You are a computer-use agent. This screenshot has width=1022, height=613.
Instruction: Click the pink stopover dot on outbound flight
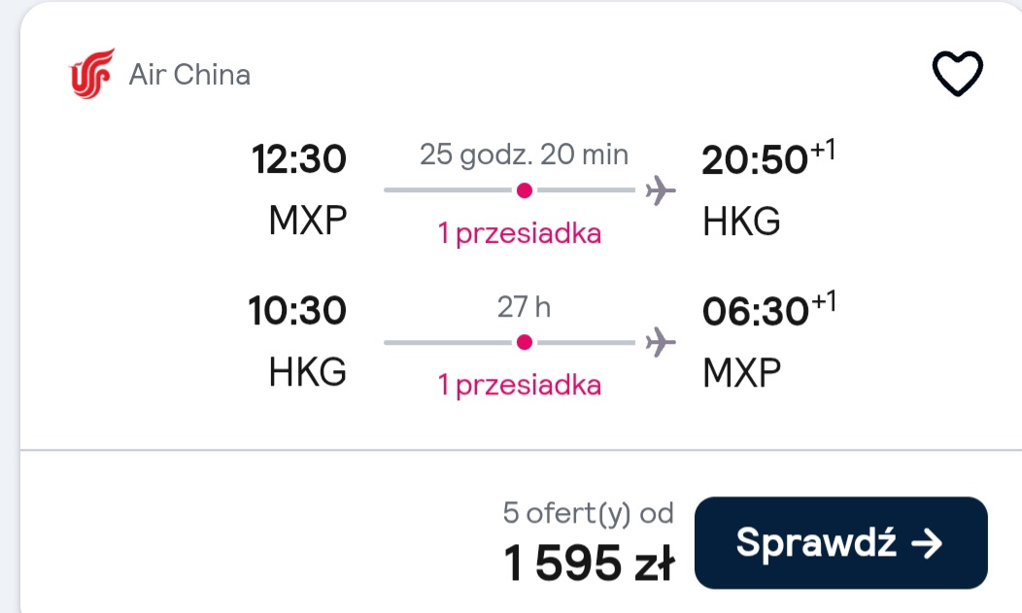(524, 190)
